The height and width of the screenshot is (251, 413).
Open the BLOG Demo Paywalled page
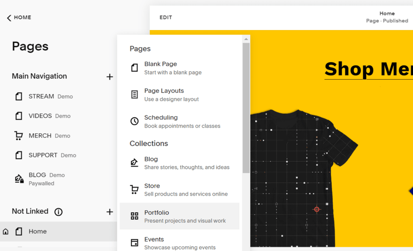59,179
